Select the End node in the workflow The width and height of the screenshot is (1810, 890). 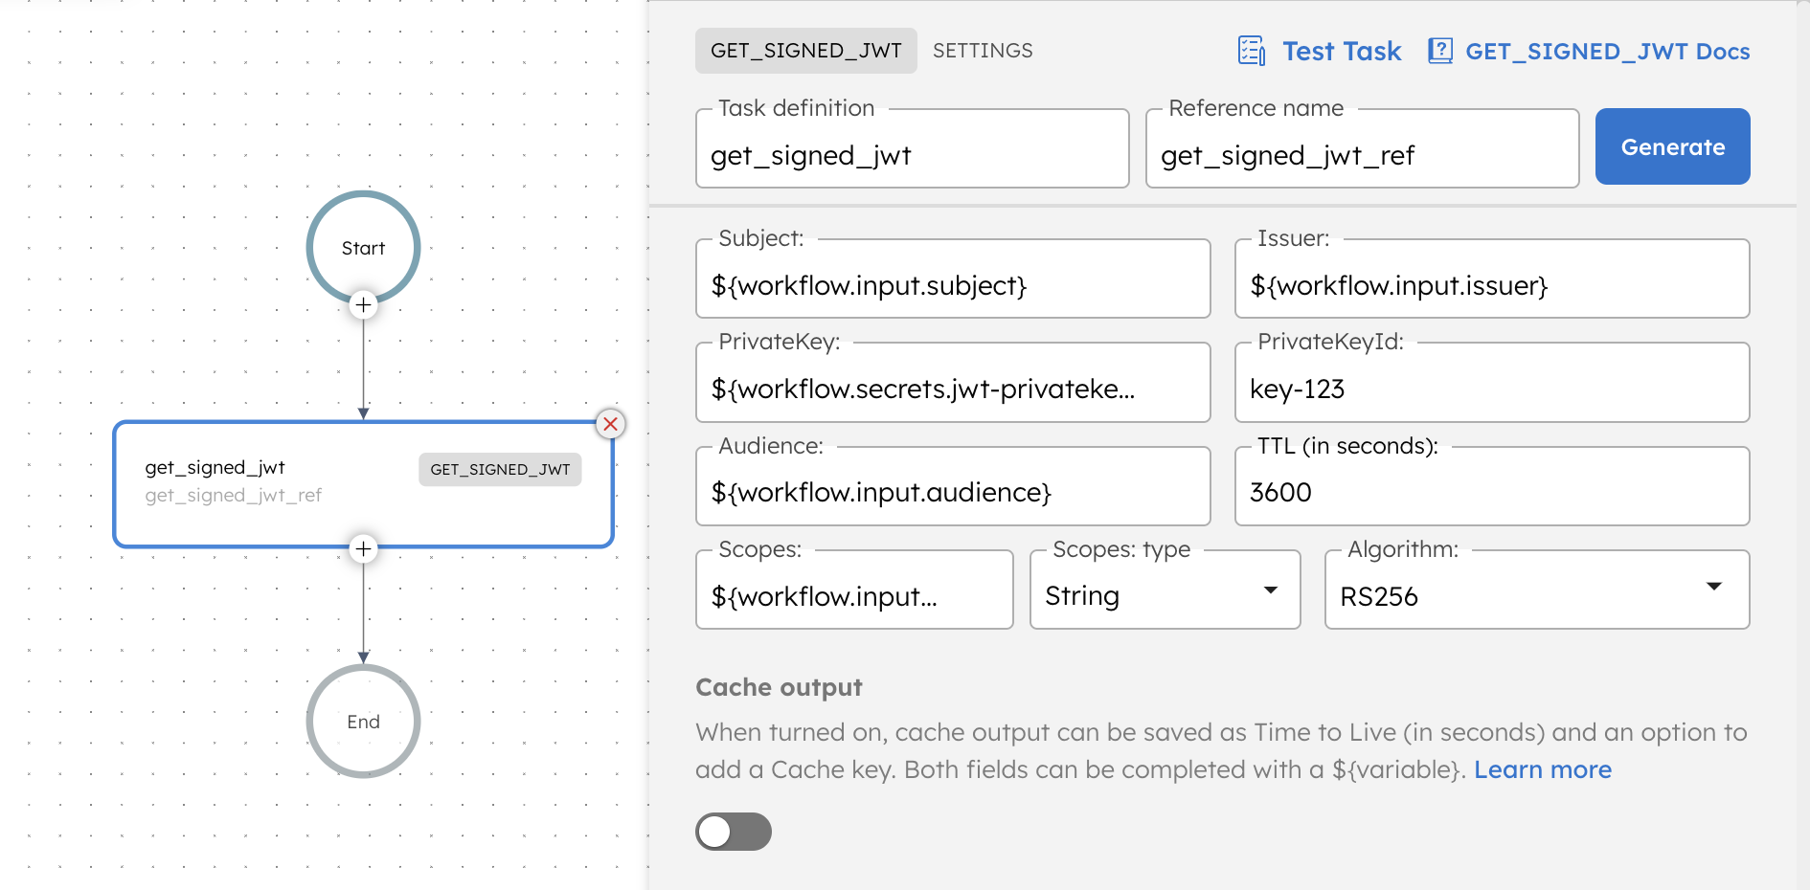[363, 721]
